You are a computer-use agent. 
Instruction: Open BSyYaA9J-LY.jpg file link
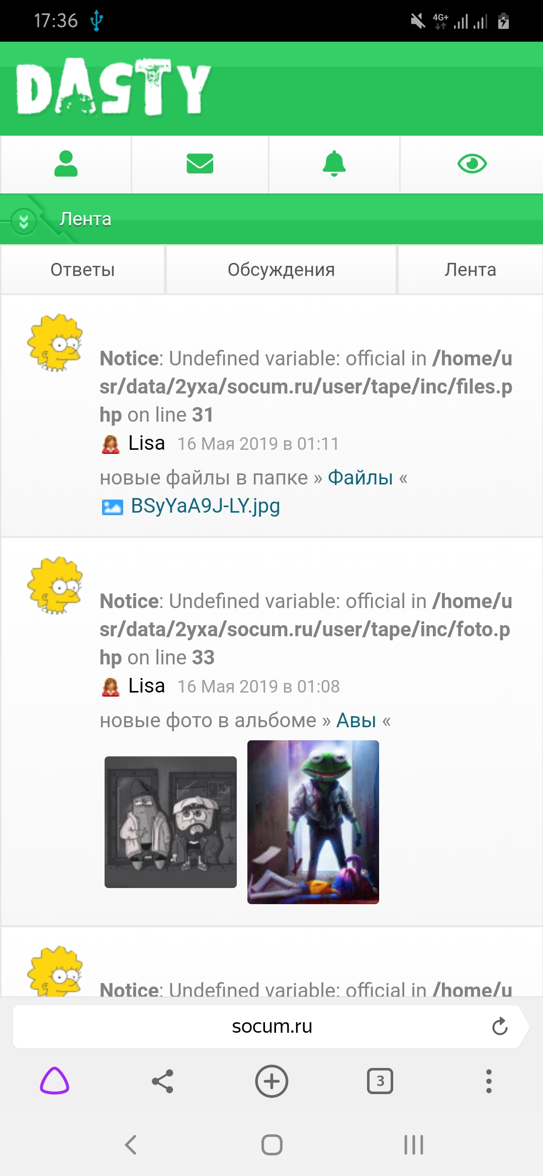click(x=205, y=506)
